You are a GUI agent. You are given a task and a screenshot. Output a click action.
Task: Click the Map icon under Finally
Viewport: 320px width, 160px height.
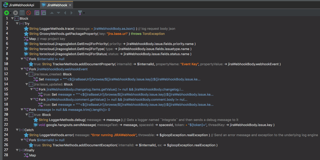click(26, 155)
